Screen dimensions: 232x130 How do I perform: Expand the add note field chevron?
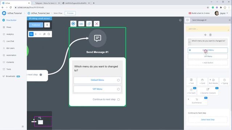click(x=228, y=30)
